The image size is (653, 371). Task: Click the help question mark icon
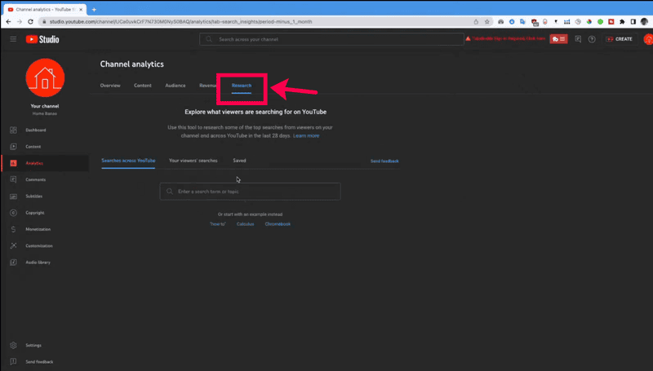tap(592, 39)
